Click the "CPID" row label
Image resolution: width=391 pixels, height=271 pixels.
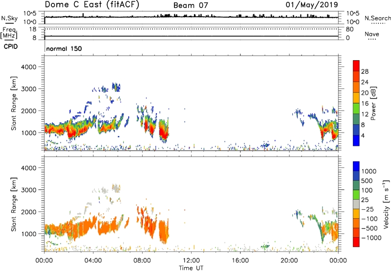11,46
